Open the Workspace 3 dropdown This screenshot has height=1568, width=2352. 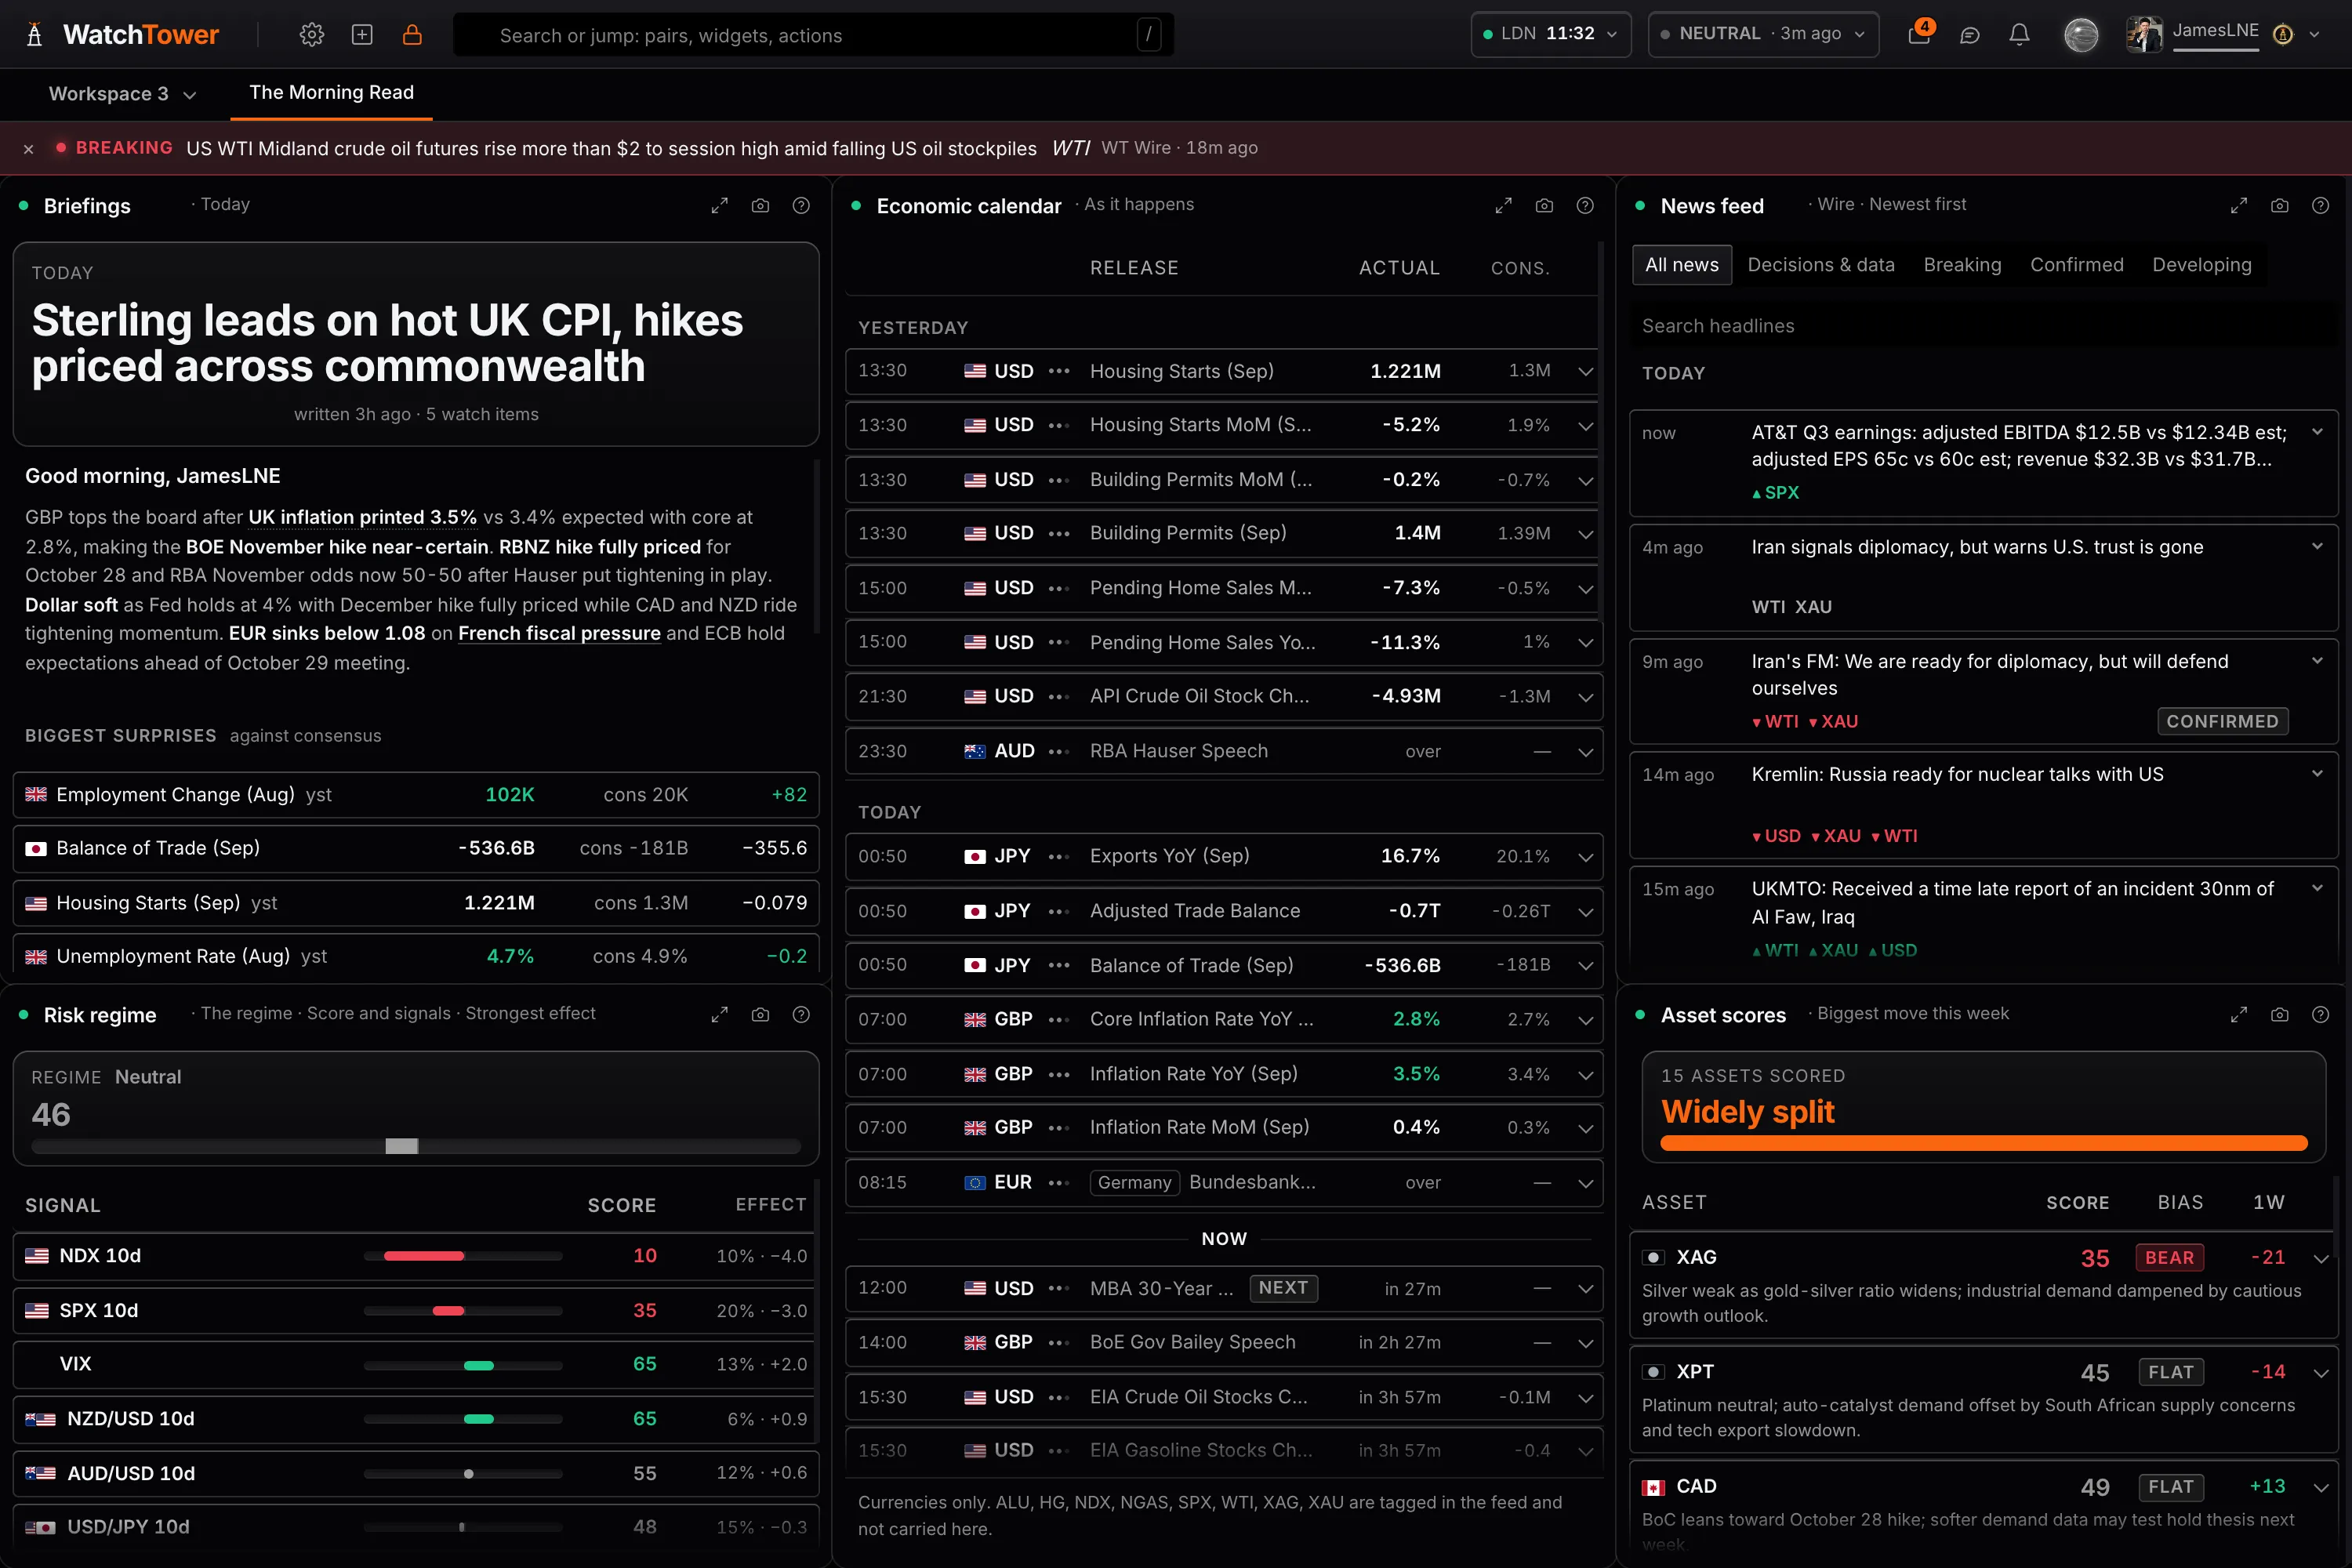coord(122,94)
